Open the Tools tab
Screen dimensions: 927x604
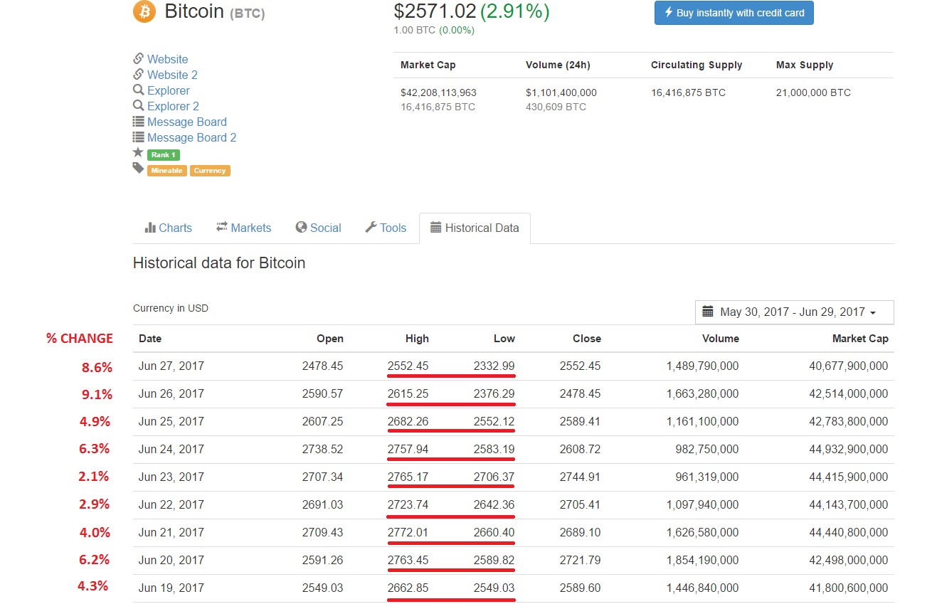click(x=386, y=228)
